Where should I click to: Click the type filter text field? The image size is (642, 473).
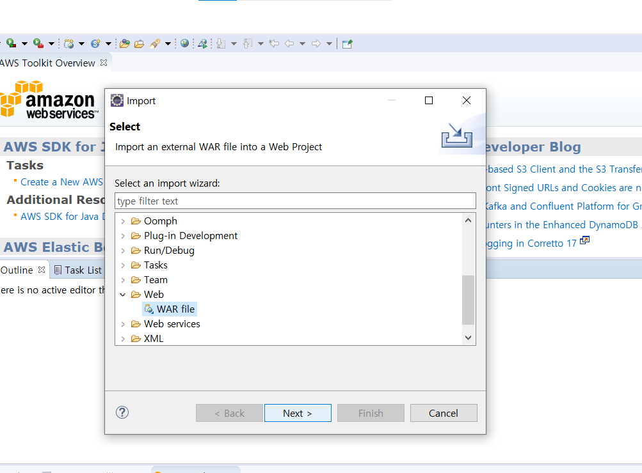(x=295, y=201)
